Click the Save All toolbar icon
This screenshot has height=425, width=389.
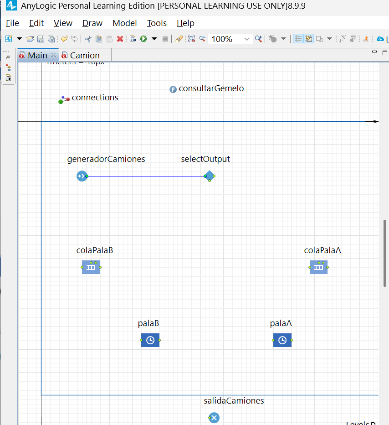pyautogui.click(x=51, y=39)
